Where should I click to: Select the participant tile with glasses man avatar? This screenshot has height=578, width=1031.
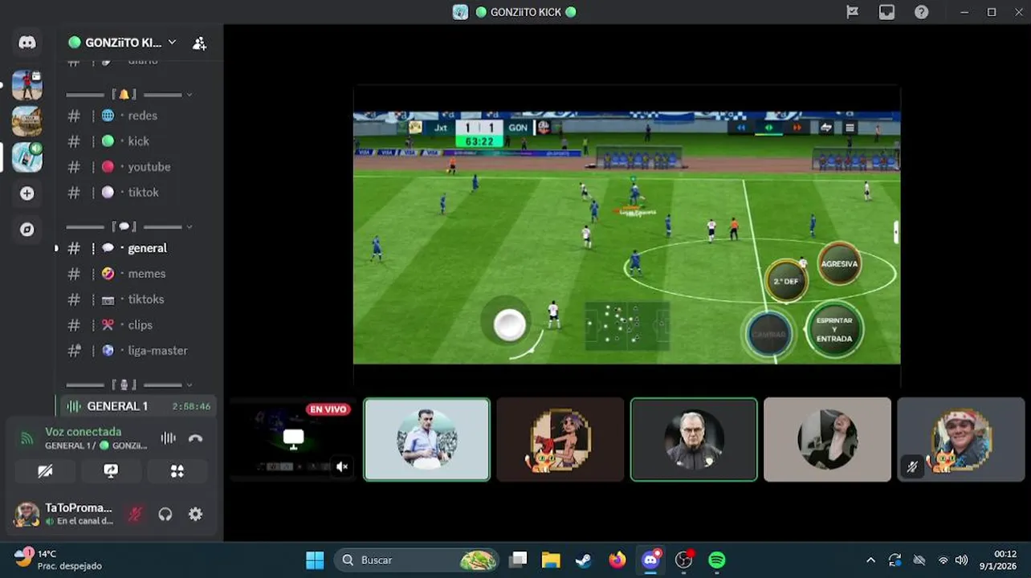pyautogui.click(x=694, y=439)
